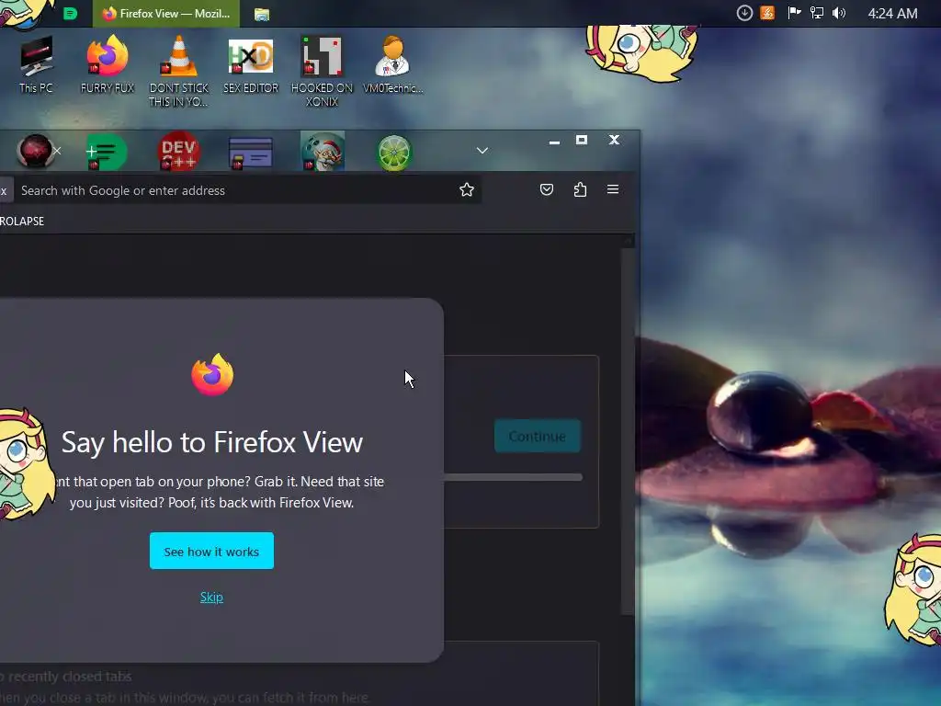941x706 pixels.
Task: Select the purple card window tab icon
Action: click(x=251, y=153)
